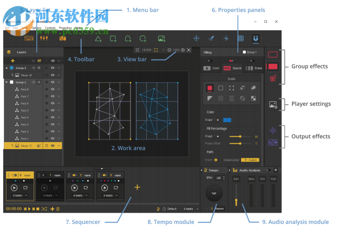The image size is (345, 244).
Task: Choose the checkerboard inside fill style
Action: 253,98
